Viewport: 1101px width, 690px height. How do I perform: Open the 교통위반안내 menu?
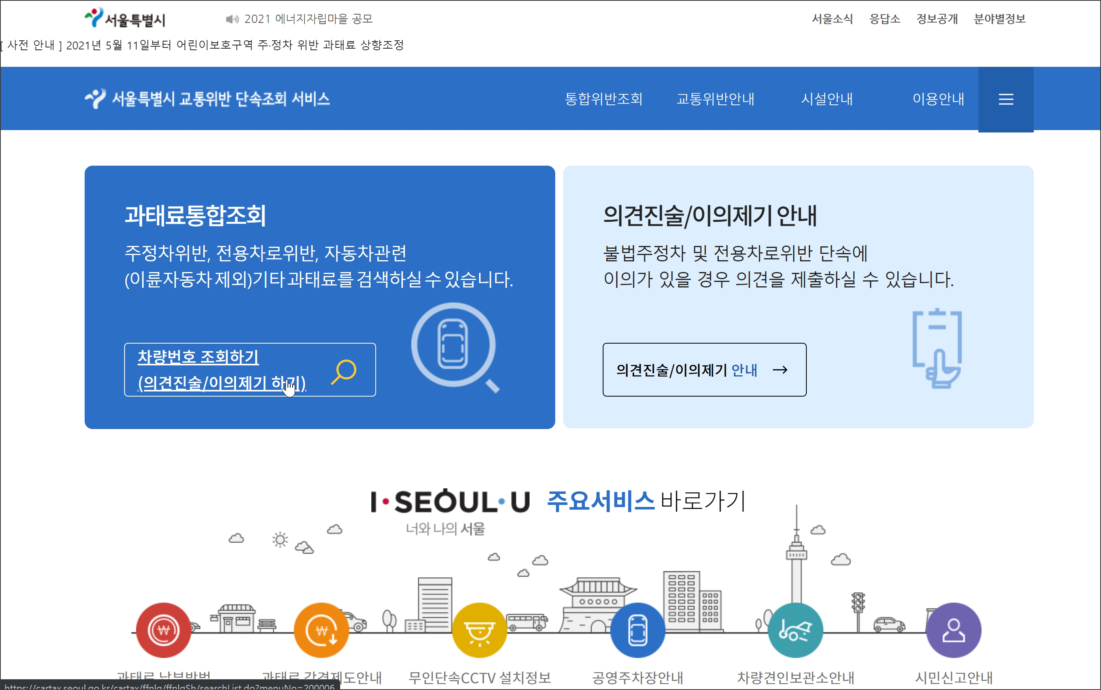pos(715,99)
